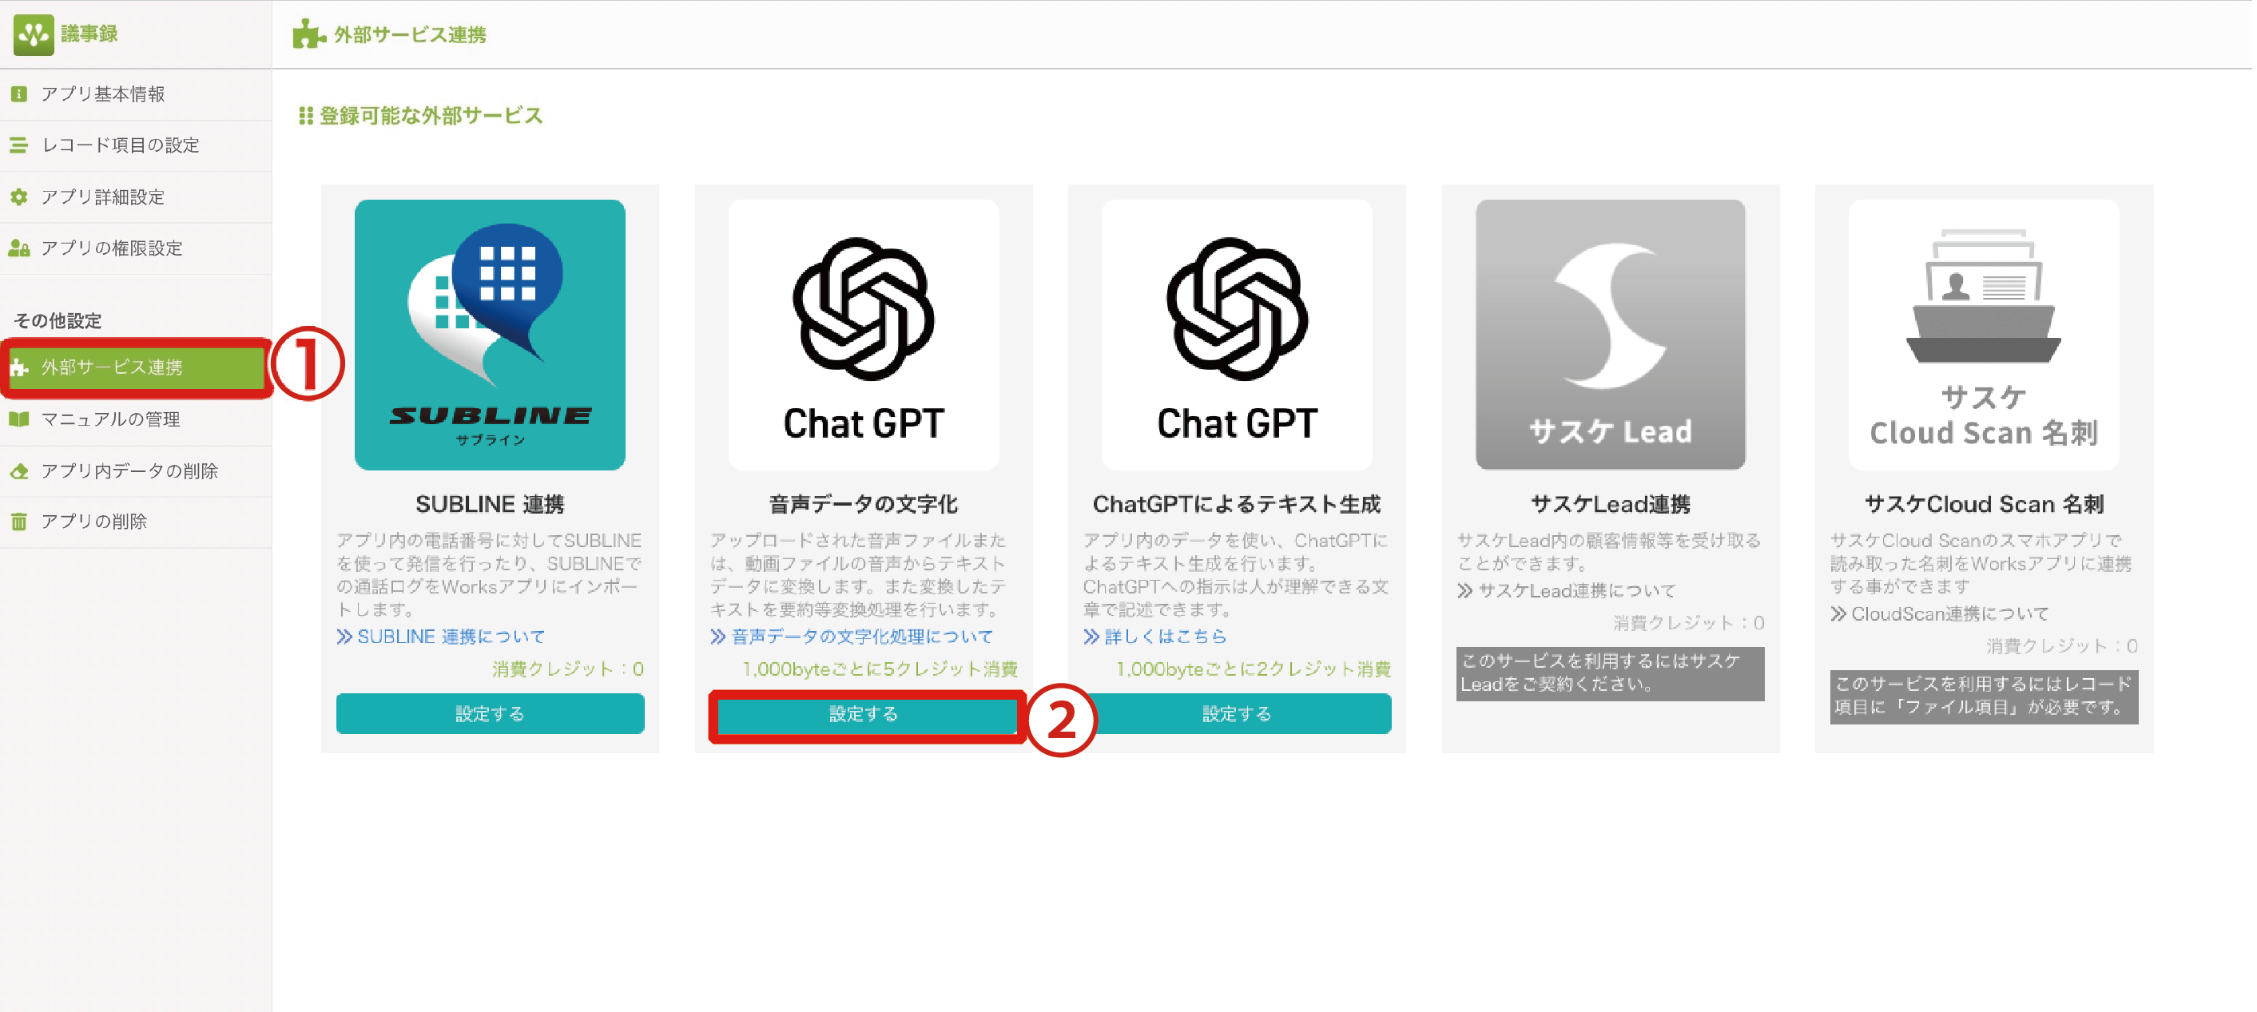Click the SUBLINE logo thumbnail
Image resolution: width=2257 pixels, height=1012 pixels.
point(490,335)
